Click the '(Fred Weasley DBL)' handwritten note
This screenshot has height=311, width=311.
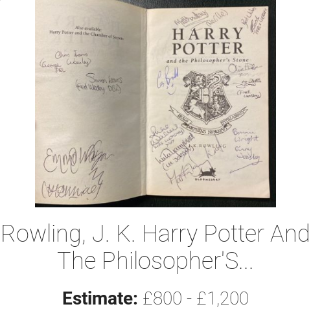coord(98,88)
